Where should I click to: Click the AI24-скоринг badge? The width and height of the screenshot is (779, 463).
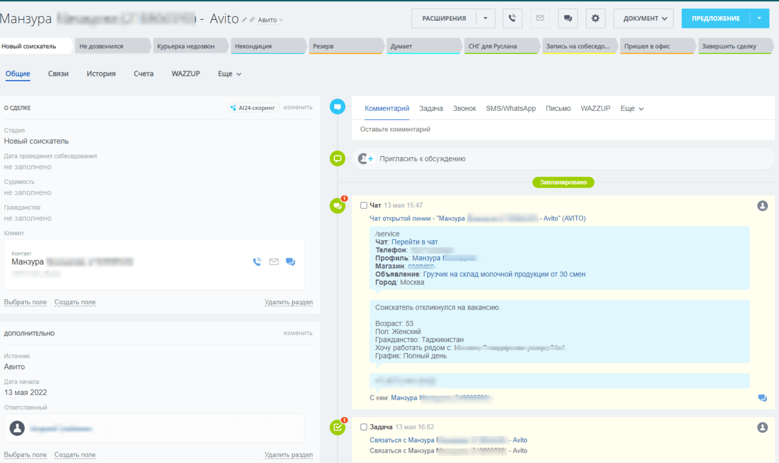[x=253, y=107]
